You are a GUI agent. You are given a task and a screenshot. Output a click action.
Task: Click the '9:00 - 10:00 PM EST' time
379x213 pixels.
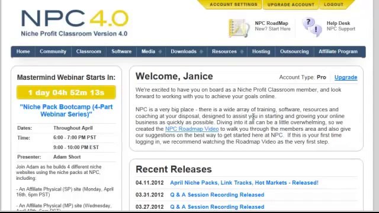[76, 147]
